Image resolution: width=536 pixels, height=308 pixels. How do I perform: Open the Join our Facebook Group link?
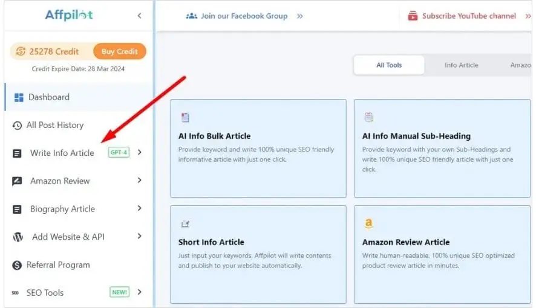244,16
